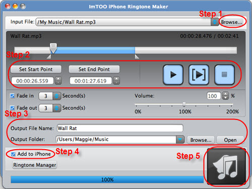Open the Input File dropdown arrows
Image resolution: width=252 pixels, height=189 pixels.
(x=215, y=22)
